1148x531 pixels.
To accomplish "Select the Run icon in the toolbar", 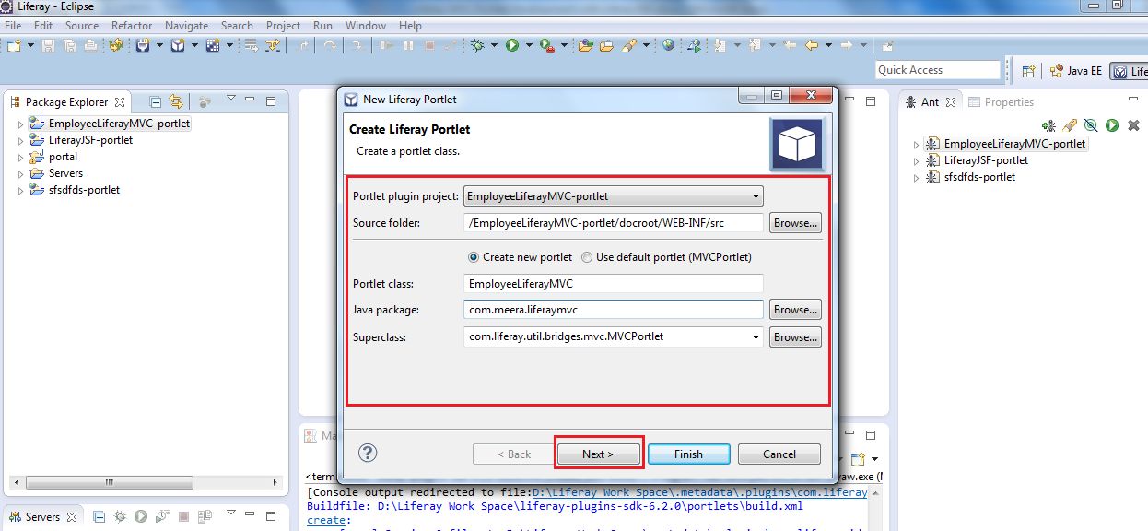I will pos(514,44).
